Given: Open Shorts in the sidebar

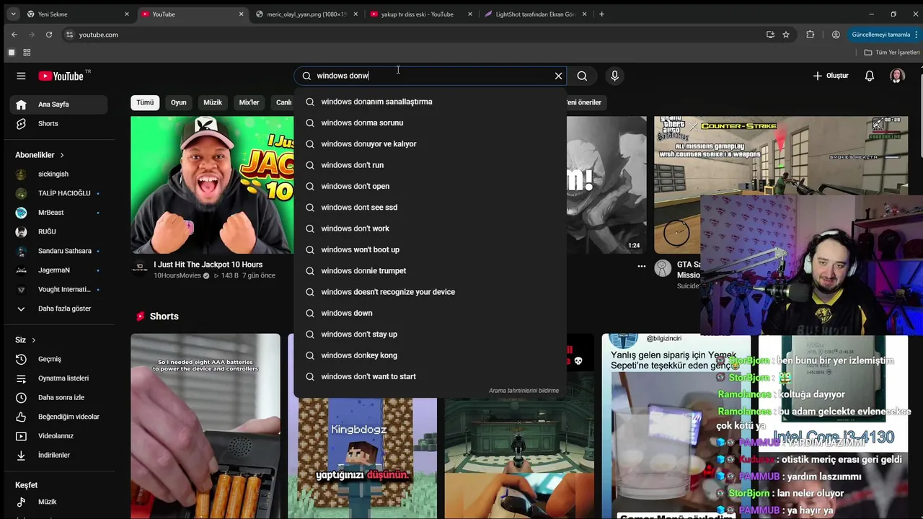Looking at the screenshot, I should tap(59, 124).
